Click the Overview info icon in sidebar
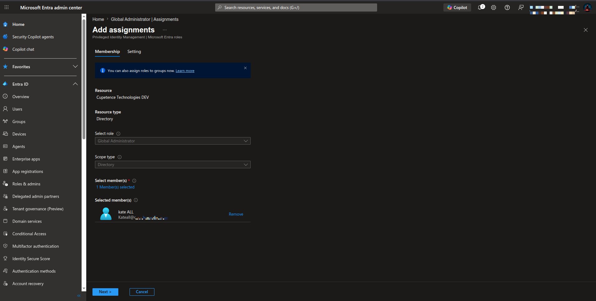This screenshot has height=301, width=596. (x=5, y=97)
